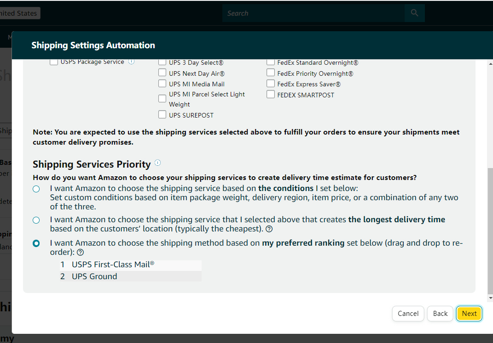Check the UPS 3 Day Select checkbox
This screenshot has width=493, height=343.
(162, 62)
